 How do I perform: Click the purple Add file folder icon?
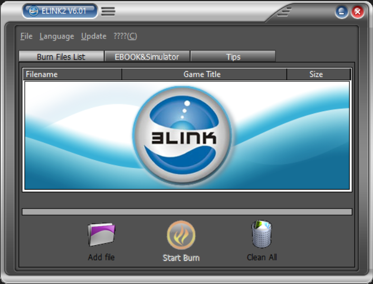coord(102,234)
